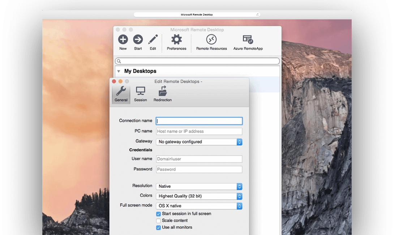
Task: Open the Gateway dropdown
Action: click(199, 142)
